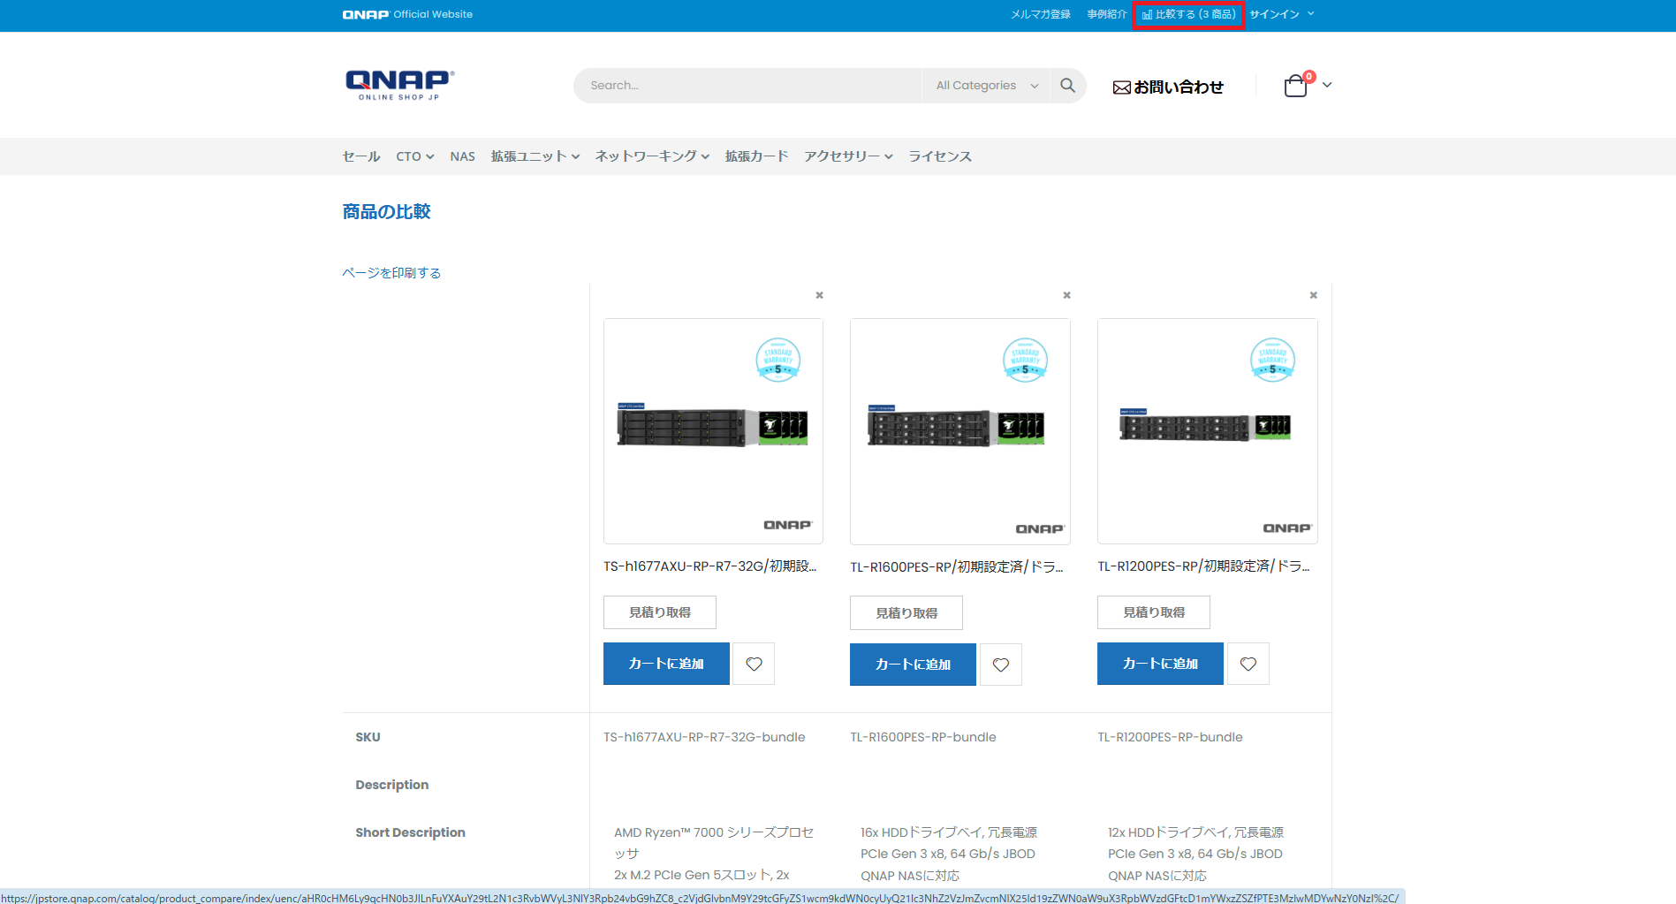Click 見積り取得 for TS-h1677AXU
This screenshot has width=1676, height=904.
660,612
